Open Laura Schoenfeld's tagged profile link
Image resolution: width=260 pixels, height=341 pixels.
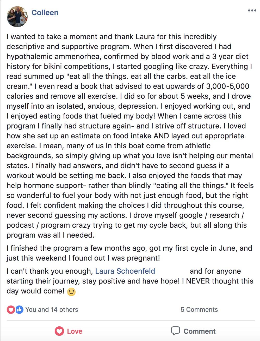pyautogui.click(x=125, y=271)
